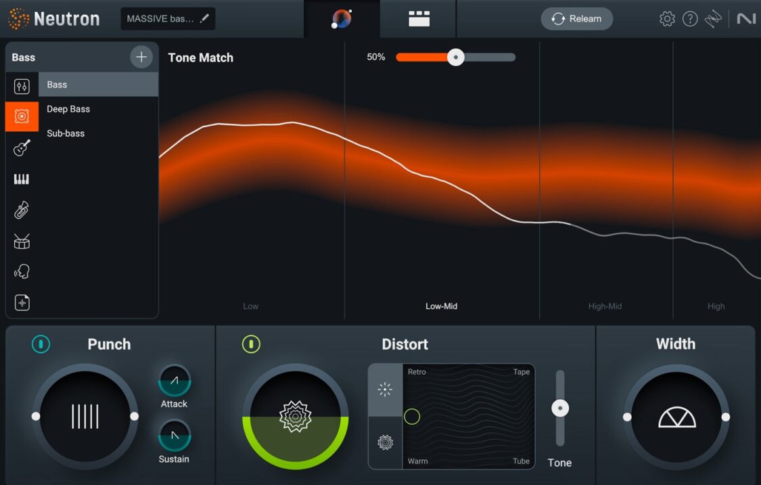This screenshot has width=761, height=485.
Task: Click the plus button in the Bass panel
Action: pos(141,57)
